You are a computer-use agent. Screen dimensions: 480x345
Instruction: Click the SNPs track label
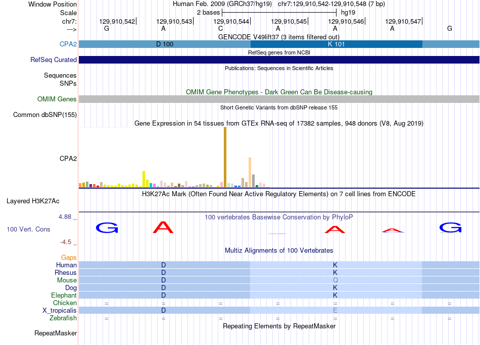pos(68,83)
